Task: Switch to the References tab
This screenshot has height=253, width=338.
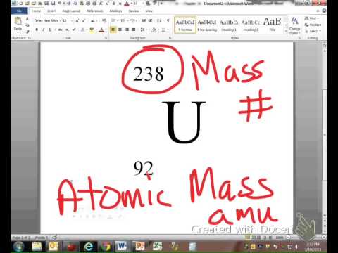Action: (x=95, y=11)
